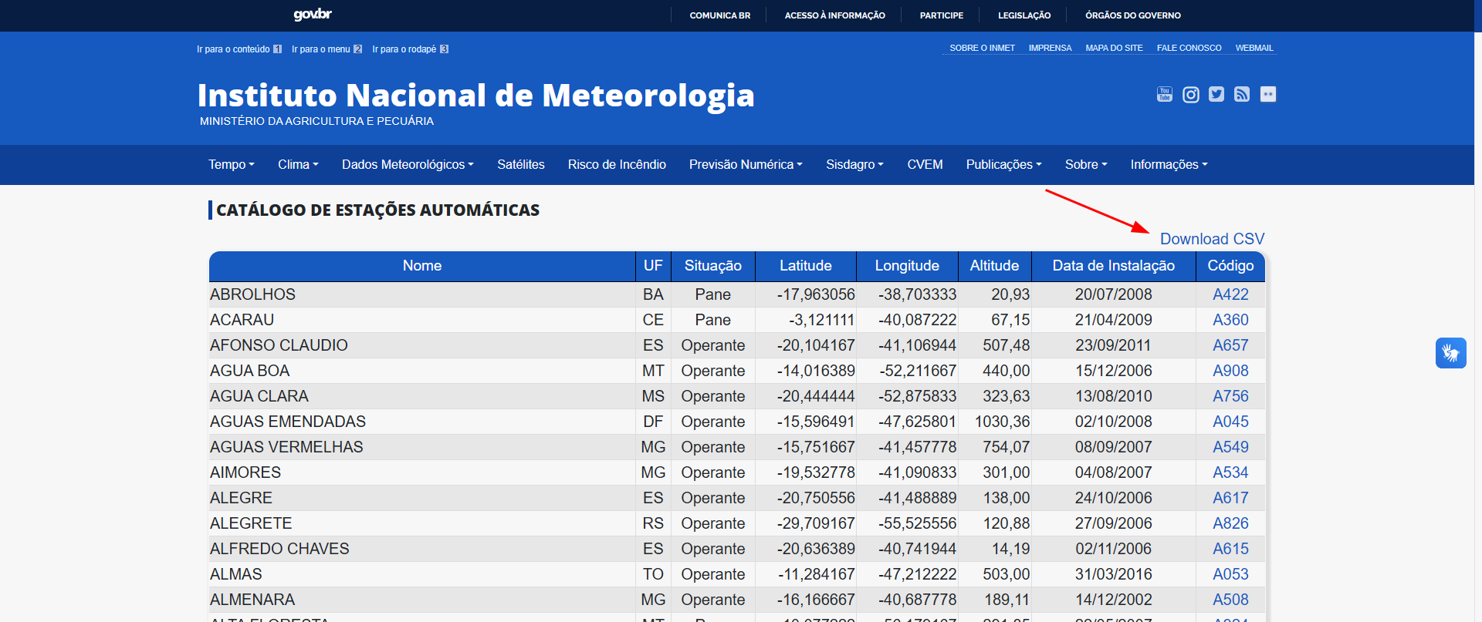1482x622 pixels.
Task: Click the Altitude column header
Action: point(994,266)
